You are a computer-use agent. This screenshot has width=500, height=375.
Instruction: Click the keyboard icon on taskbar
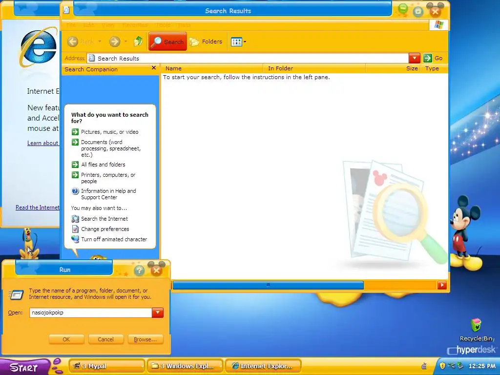click(x=424, y=366)
